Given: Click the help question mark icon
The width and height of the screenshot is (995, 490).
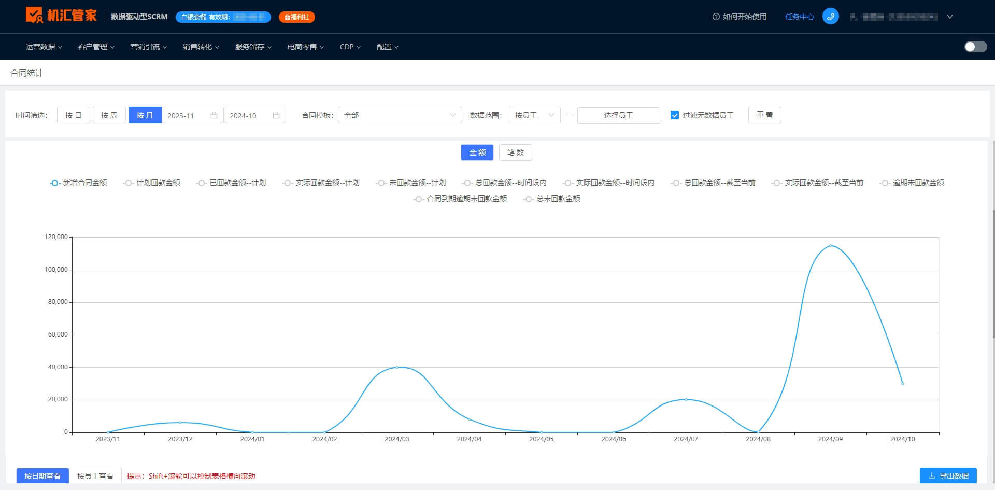Looking at the screenshot, I should (716, 17).
